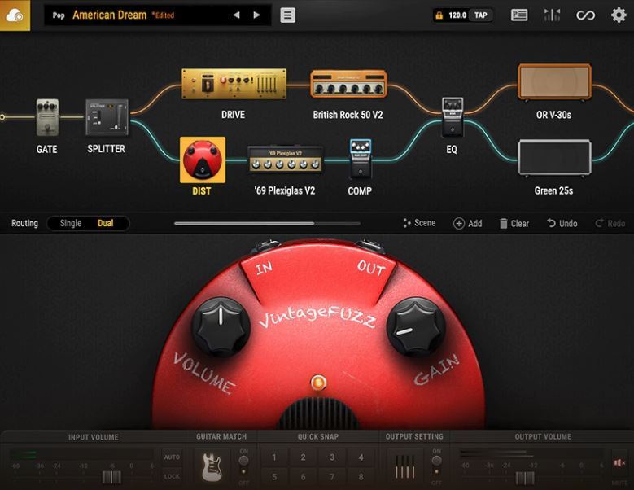This screenshot has height=490, width=634.
Task: Select the SPLITTER module
Action: point(107,117)
